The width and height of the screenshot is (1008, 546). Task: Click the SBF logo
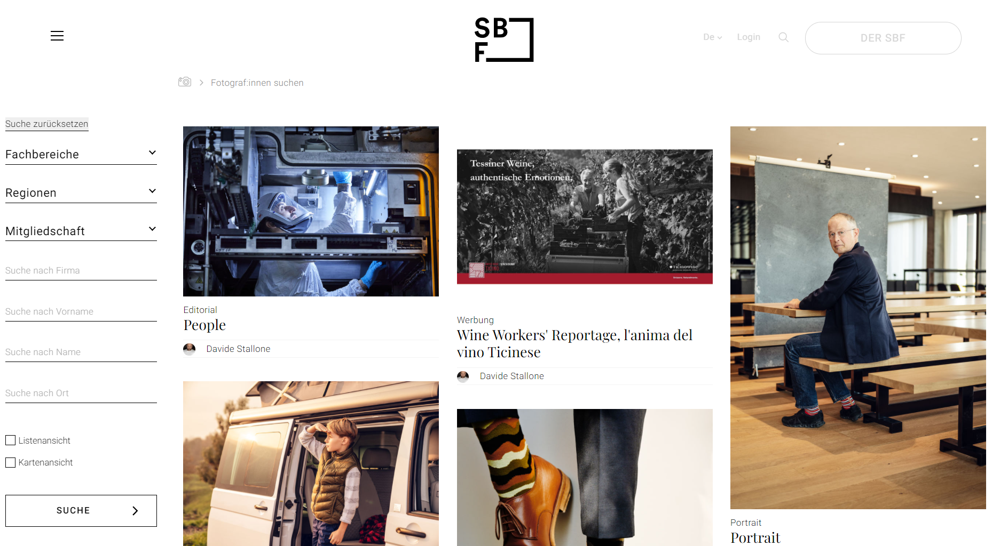[504, 39]
